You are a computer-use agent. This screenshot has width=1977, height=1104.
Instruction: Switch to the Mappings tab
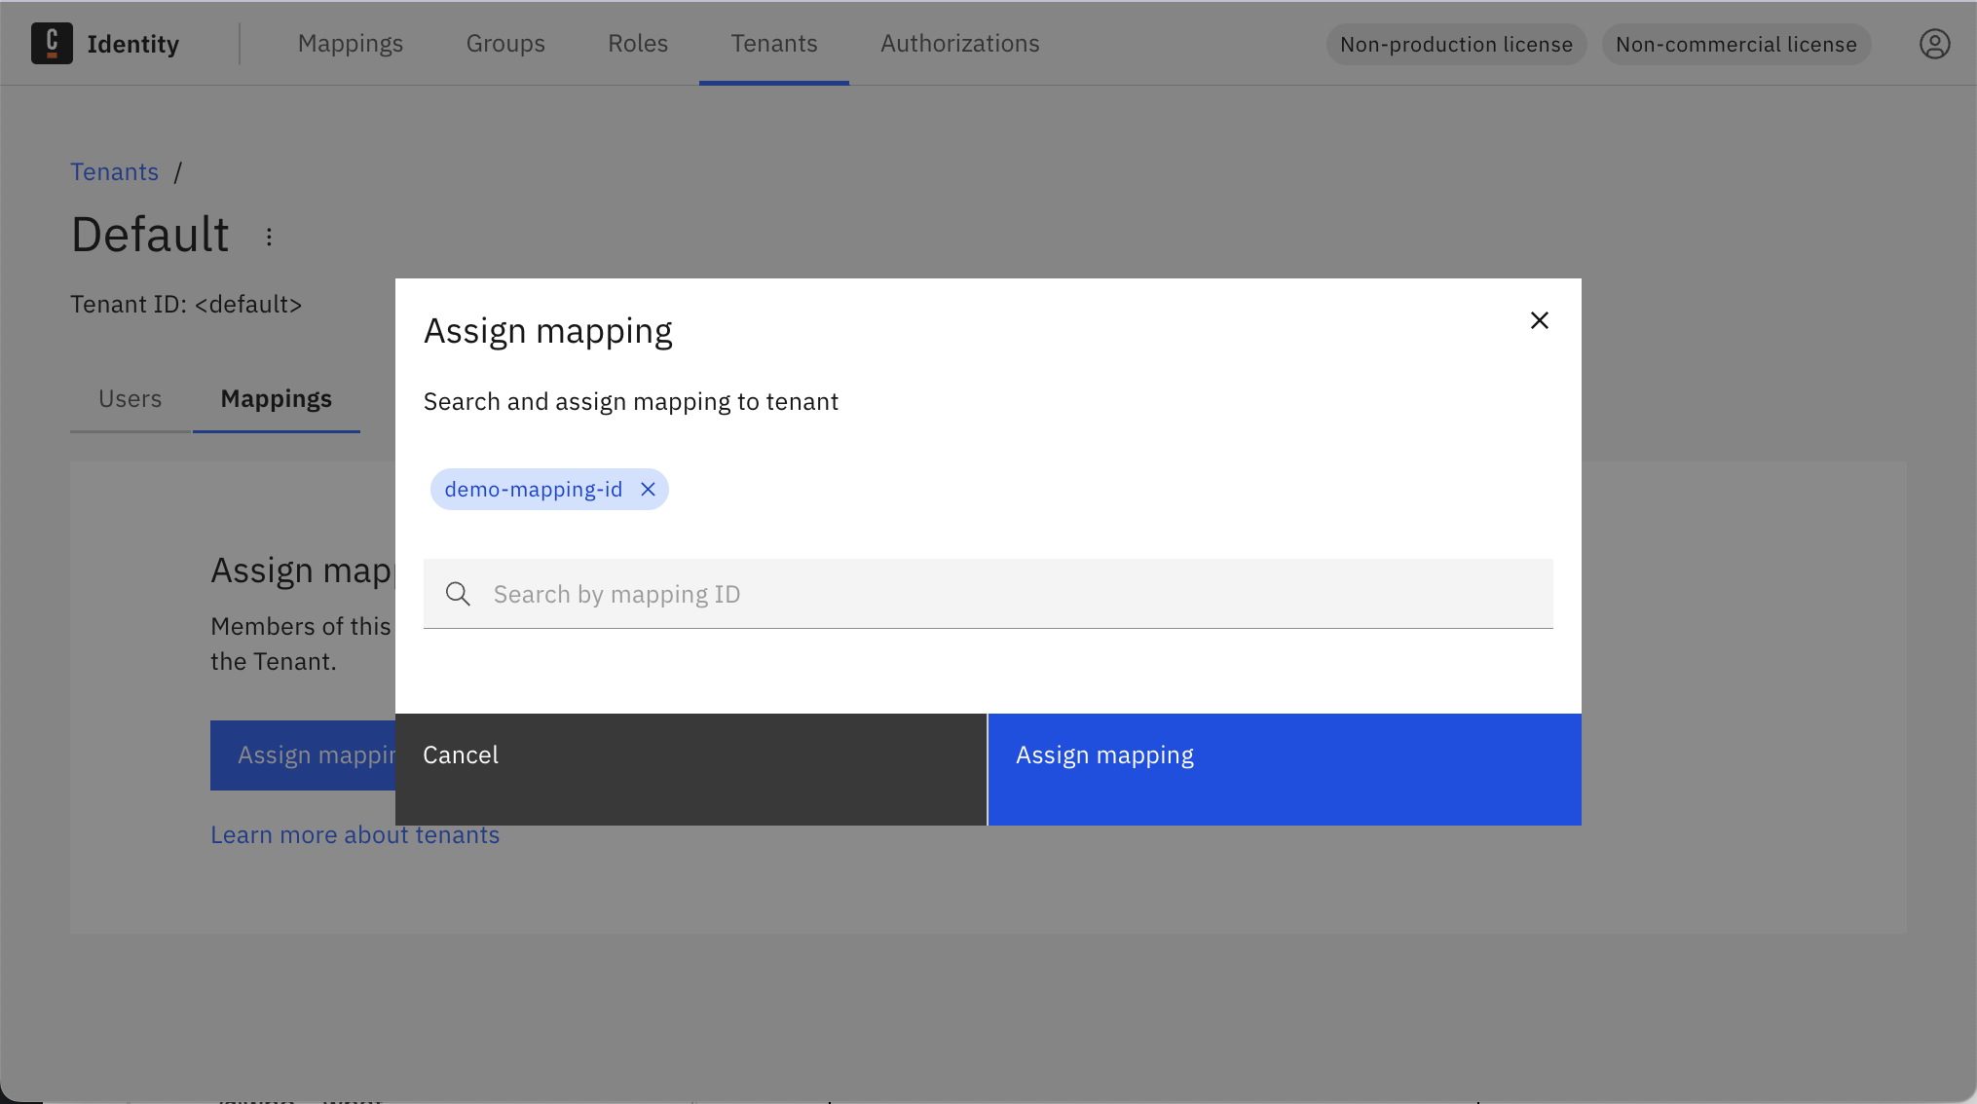click(x=276, y=398)
